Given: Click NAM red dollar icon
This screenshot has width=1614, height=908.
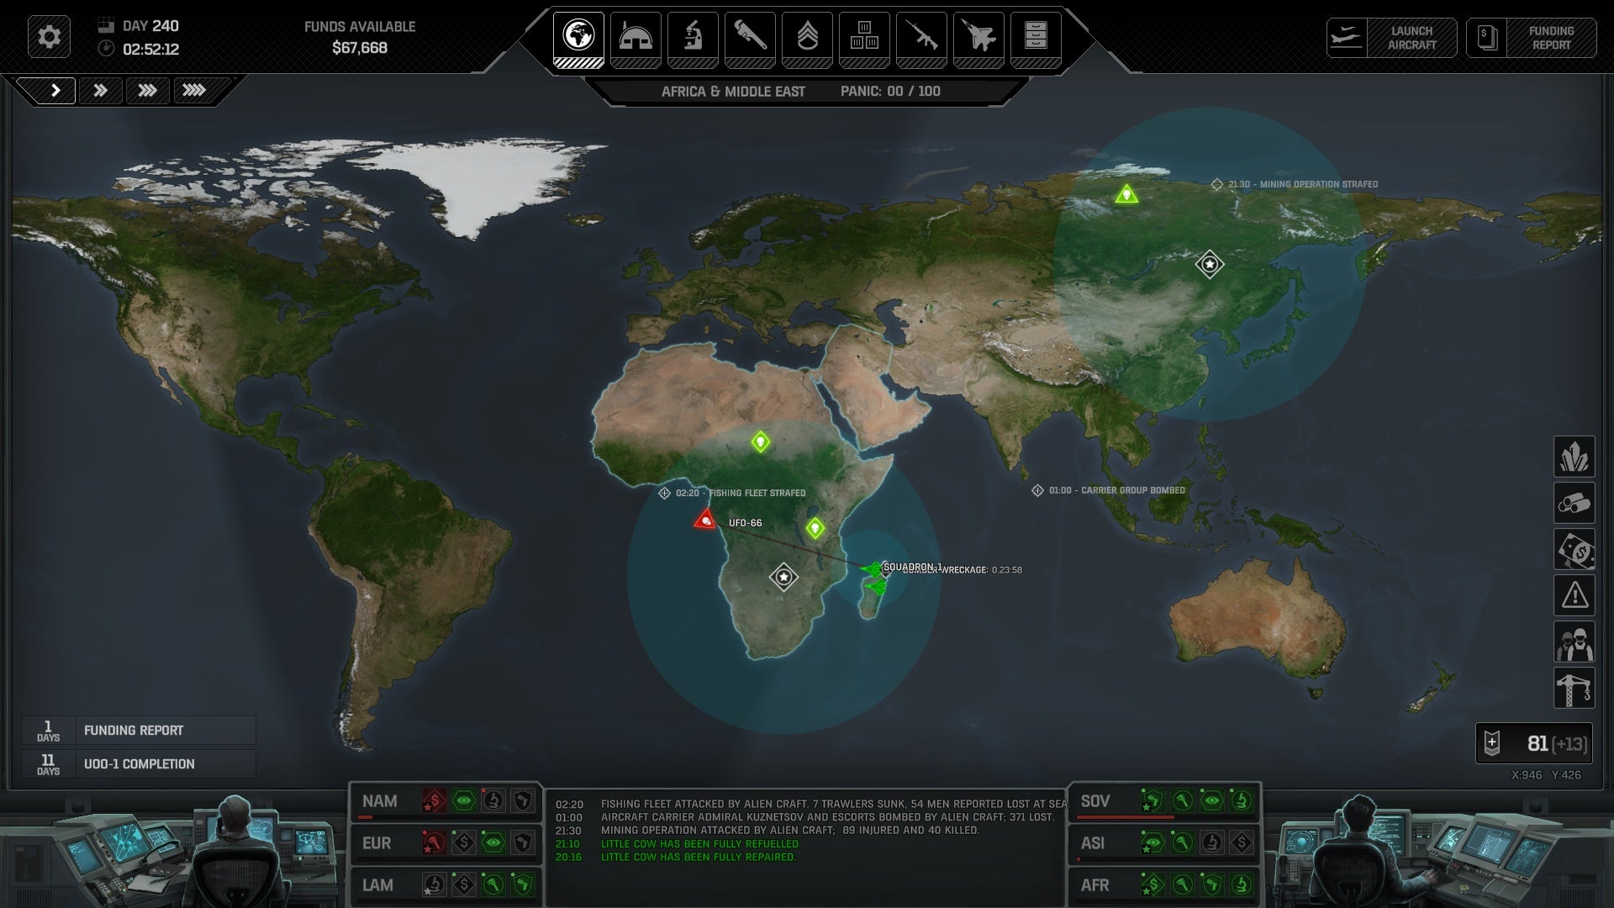Looking at the screenshot, I should tap(434, 800).
